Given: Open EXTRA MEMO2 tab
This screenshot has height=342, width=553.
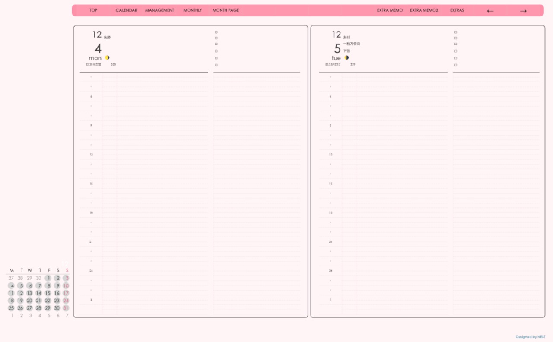Looking at the screenshot, I should 424,10.
